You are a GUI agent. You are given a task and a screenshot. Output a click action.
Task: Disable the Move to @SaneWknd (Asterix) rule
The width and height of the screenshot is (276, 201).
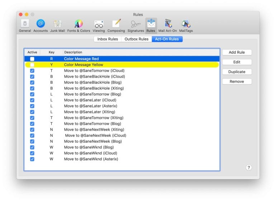(32, 159)
